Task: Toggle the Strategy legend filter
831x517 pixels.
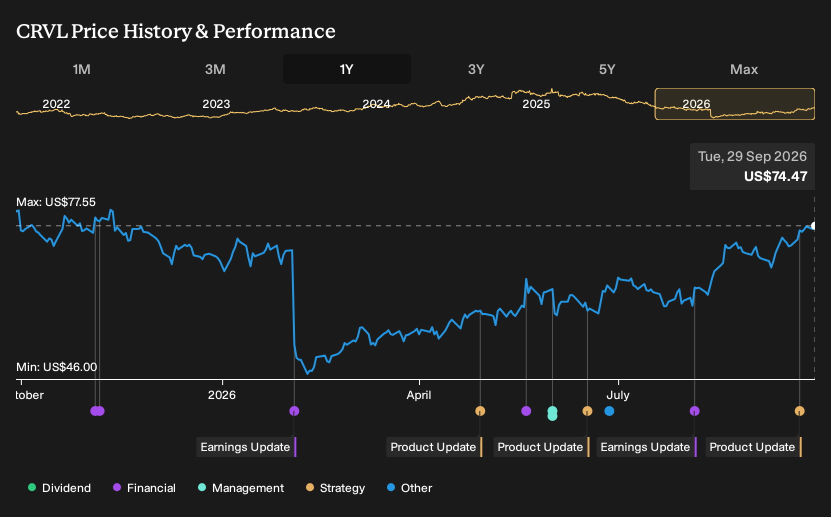Action: [x=335, y=488]
